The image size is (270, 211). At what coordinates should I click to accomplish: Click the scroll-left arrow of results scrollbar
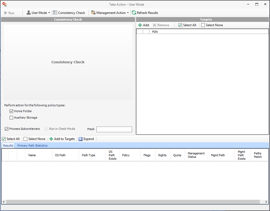pos(4,202)
